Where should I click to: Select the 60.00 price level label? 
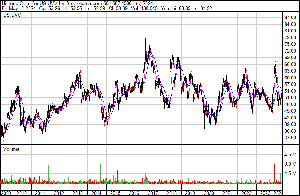(x=290, y=78)
